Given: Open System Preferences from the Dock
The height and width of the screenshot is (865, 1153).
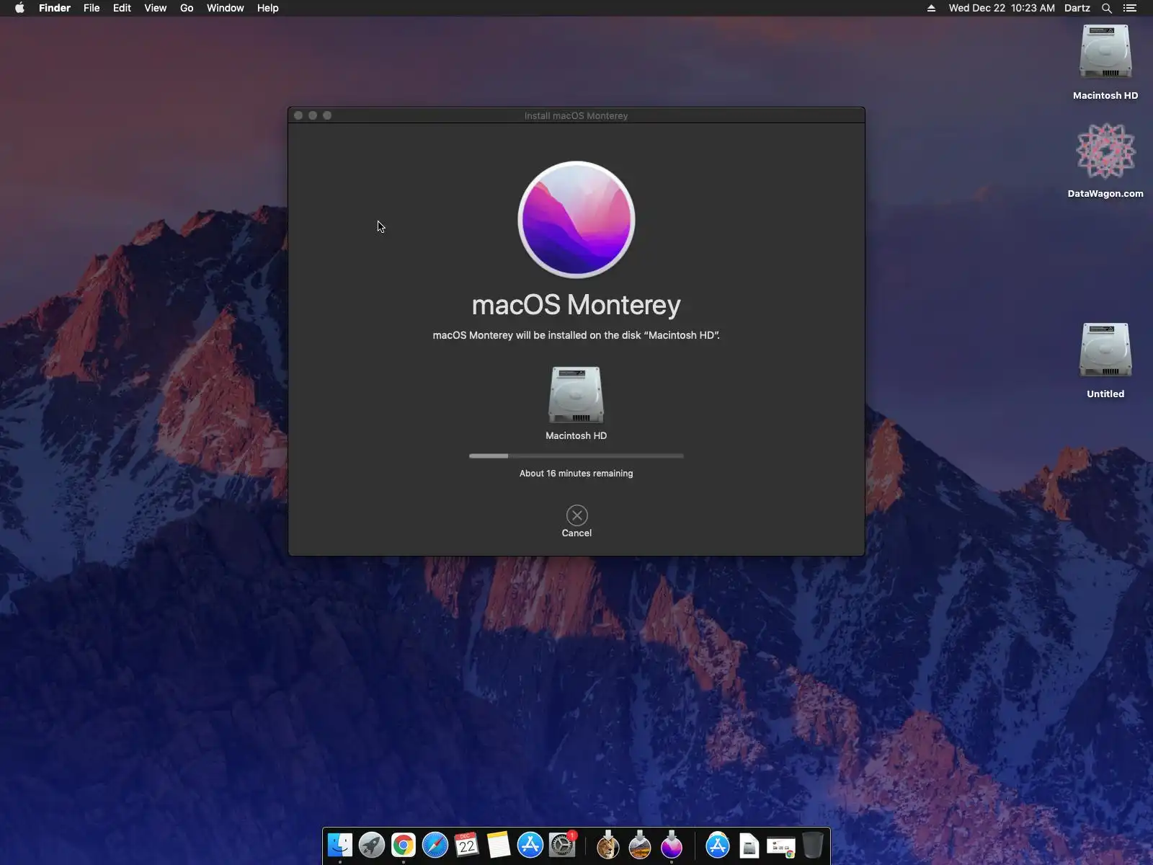Looking at the screenshot, I should 562,845.
